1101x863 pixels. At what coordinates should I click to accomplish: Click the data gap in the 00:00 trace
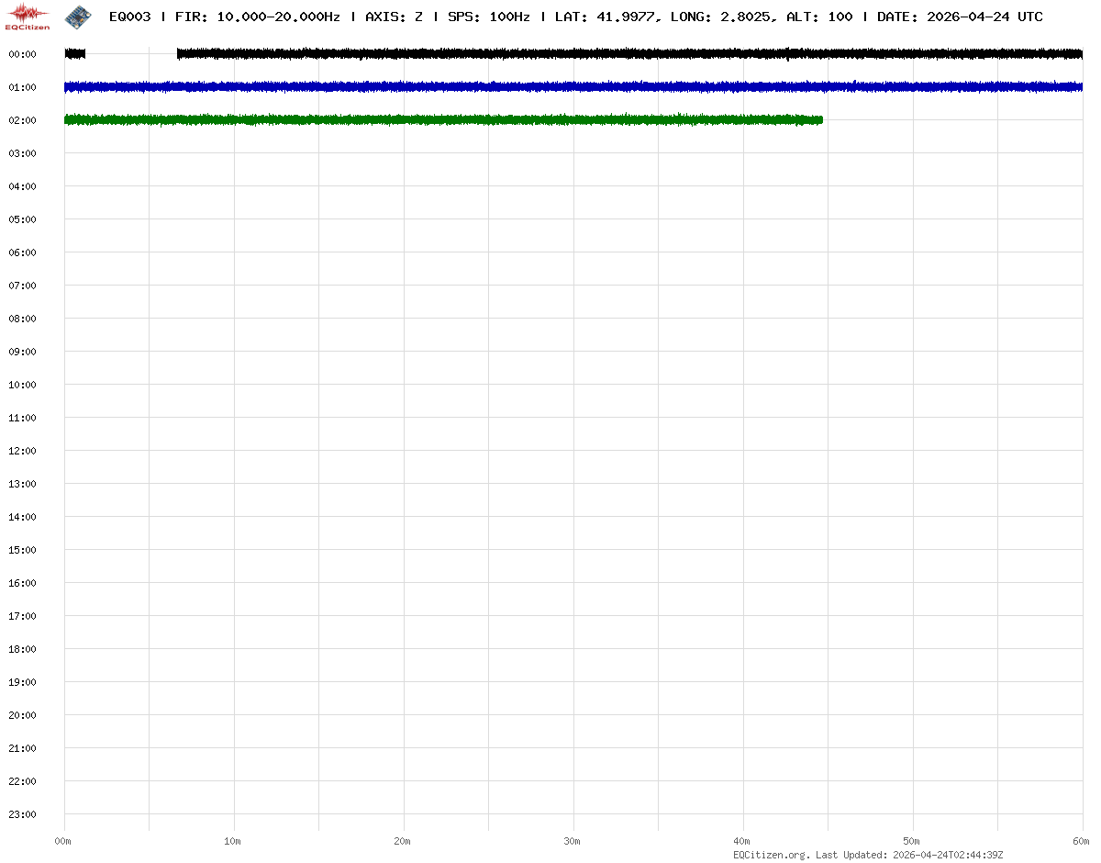pos(131,54)
